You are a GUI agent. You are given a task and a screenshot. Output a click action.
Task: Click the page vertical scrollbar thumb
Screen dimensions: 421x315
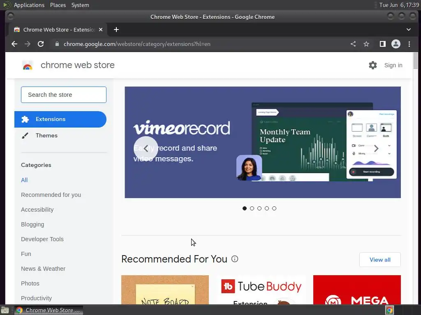coord(416,61)
